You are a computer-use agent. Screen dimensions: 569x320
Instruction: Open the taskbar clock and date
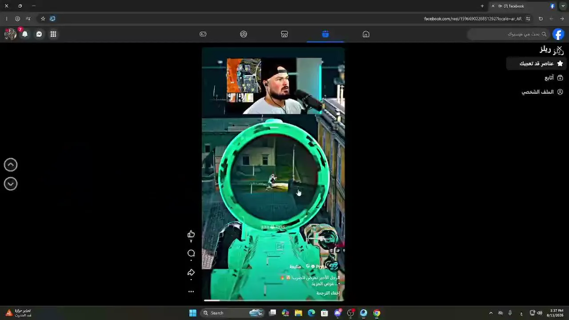point(556,313)
